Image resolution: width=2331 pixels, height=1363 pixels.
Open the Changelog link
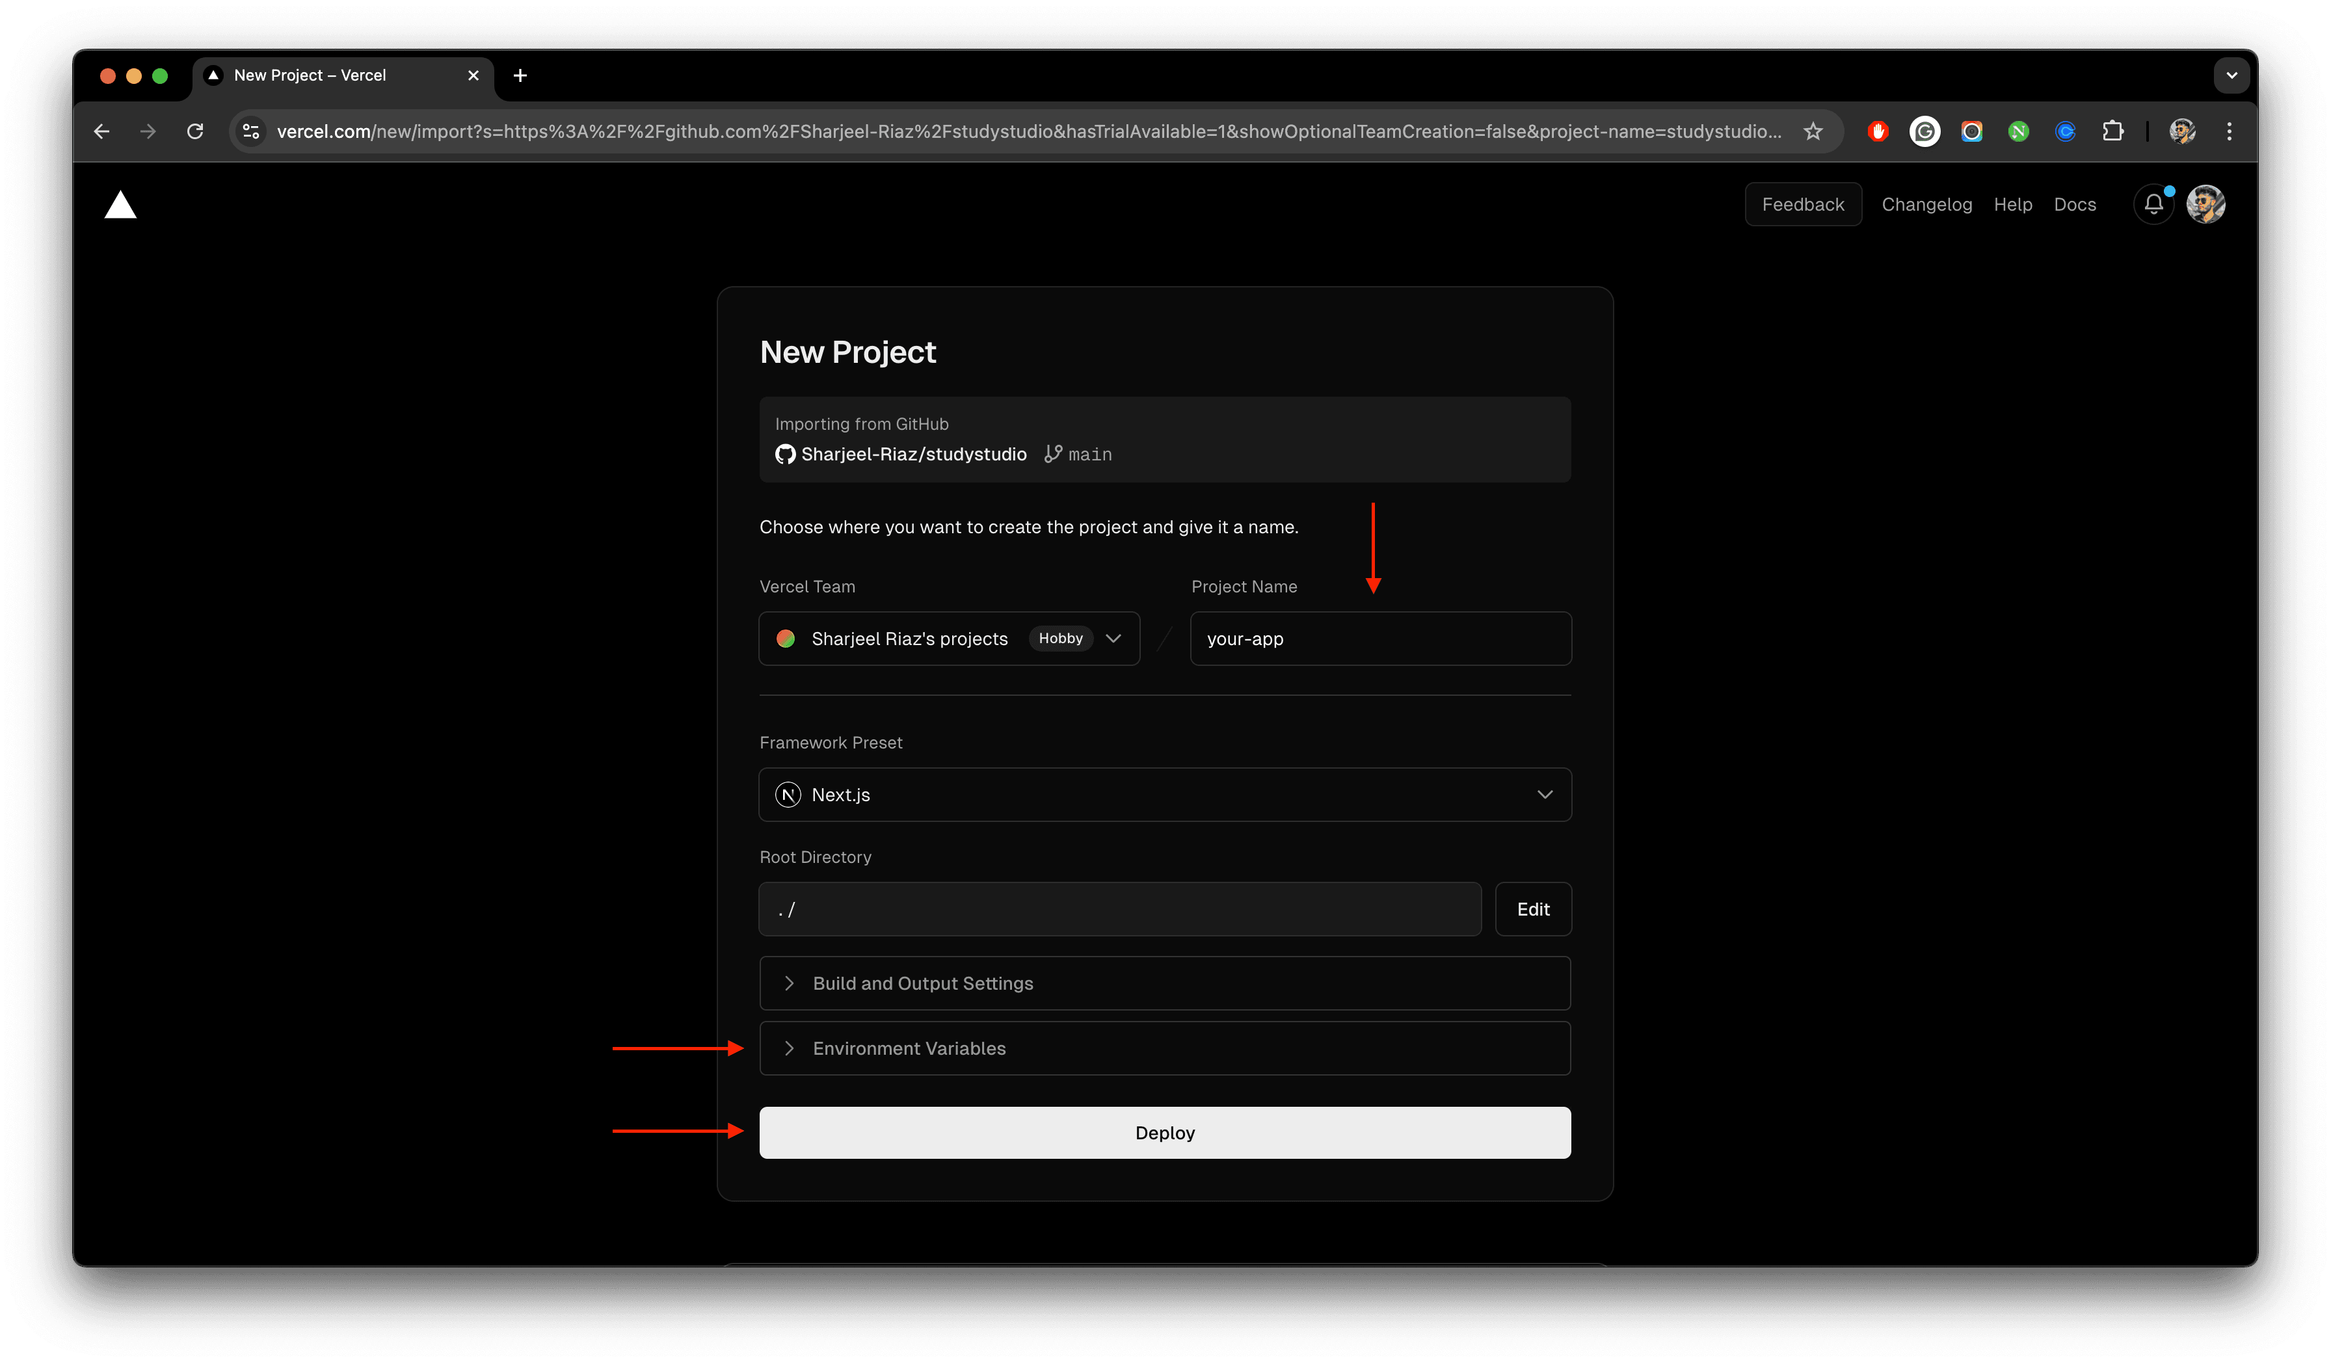(x=1926, y=204)
